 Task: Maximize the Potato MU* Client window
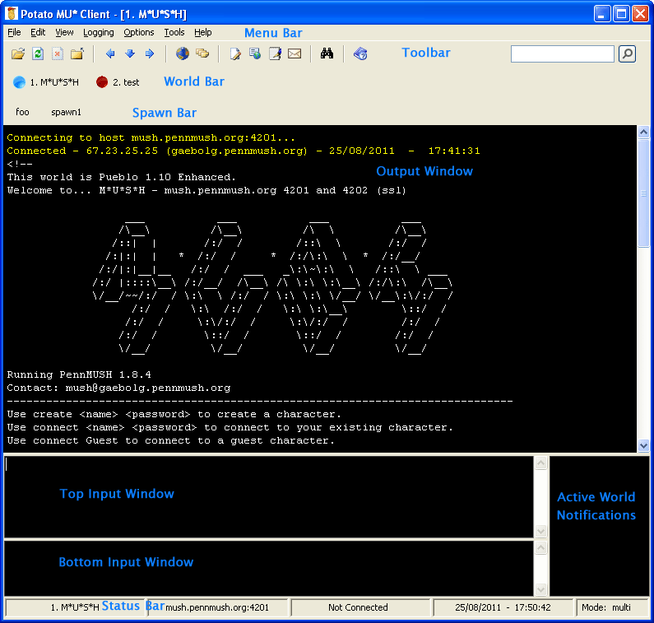pyautogui.click(x=621, y=14)
